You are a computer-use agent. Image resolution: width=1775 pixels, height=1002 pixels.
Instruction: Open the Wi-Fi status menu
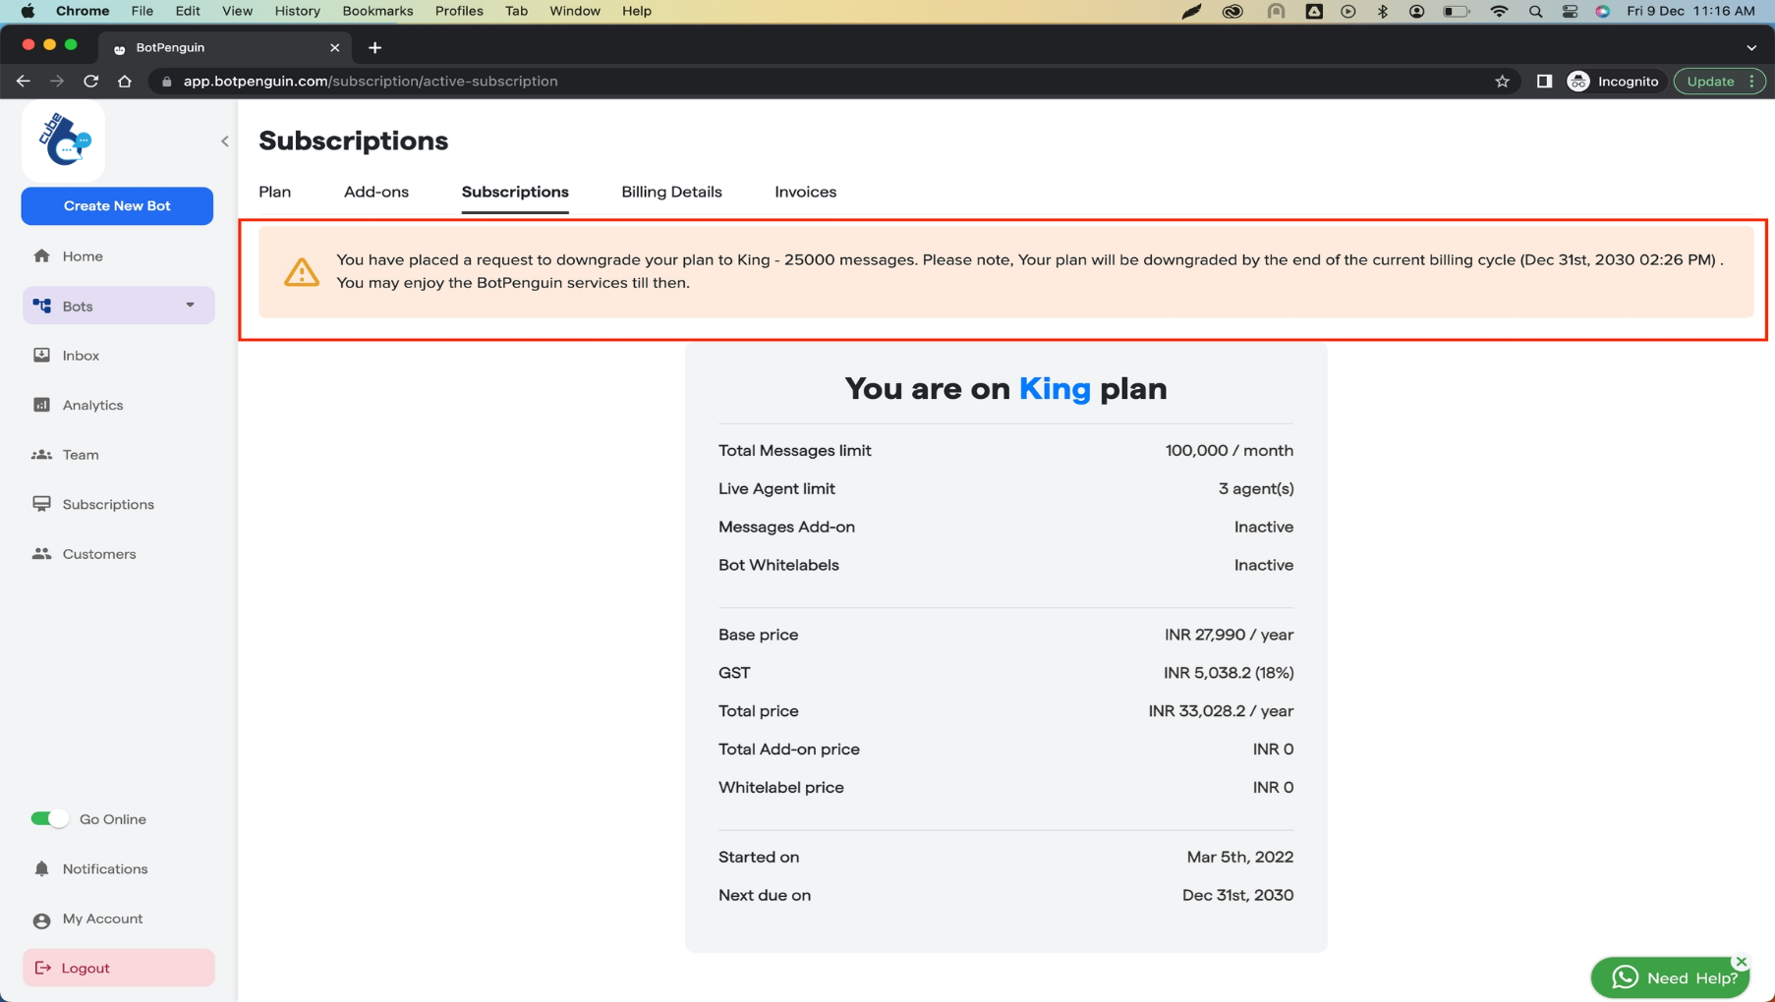(x=1499, y=12)
